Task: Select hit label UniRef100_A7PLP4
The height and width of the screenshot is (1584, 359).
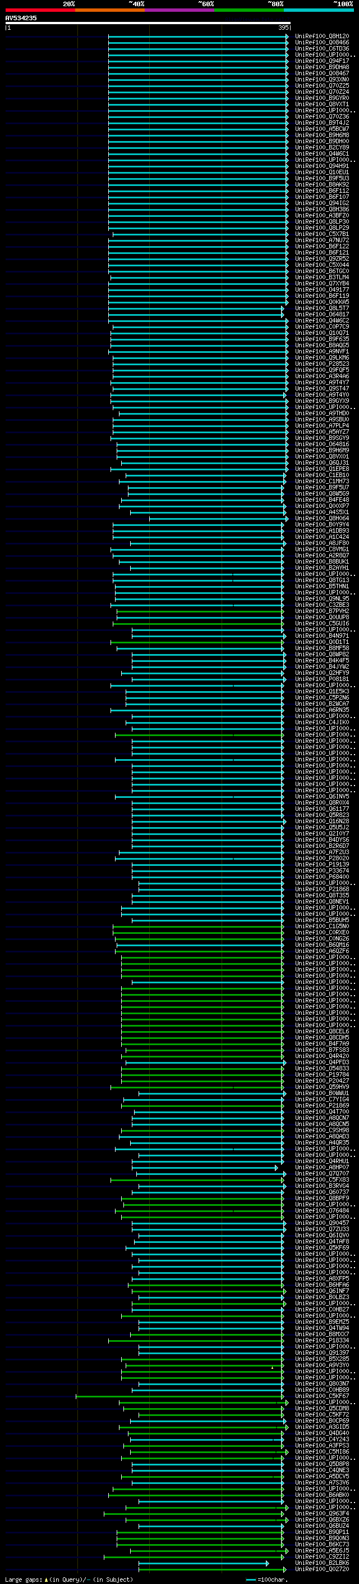Action: pyautogui.click(x=321, y=425)
